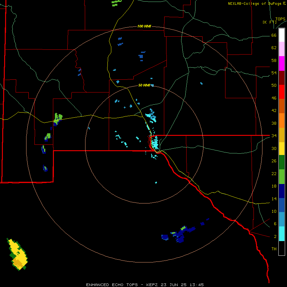Click the "66" legend value
The height and width of the screenshot is (287, 287).
274,35
